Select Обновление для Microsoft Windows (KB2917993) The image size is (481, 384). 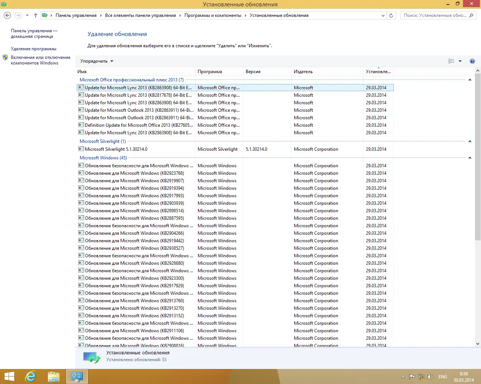(x=235, y=195)
